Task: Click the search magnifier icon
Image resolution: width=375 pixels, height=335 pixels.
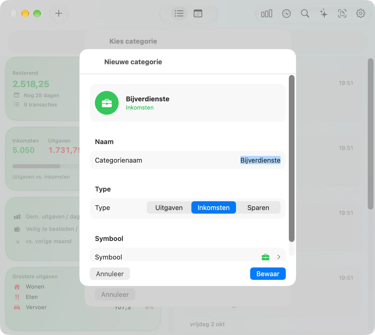Action: (x=305, y=13)
